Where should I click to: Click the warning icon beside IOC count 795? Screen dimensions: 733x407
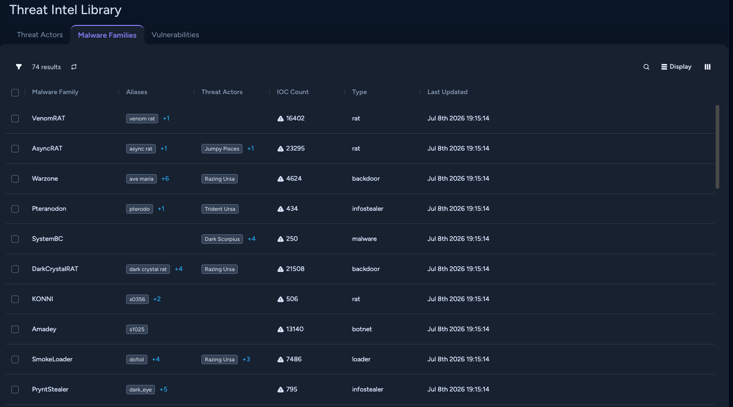coord(281,390)
